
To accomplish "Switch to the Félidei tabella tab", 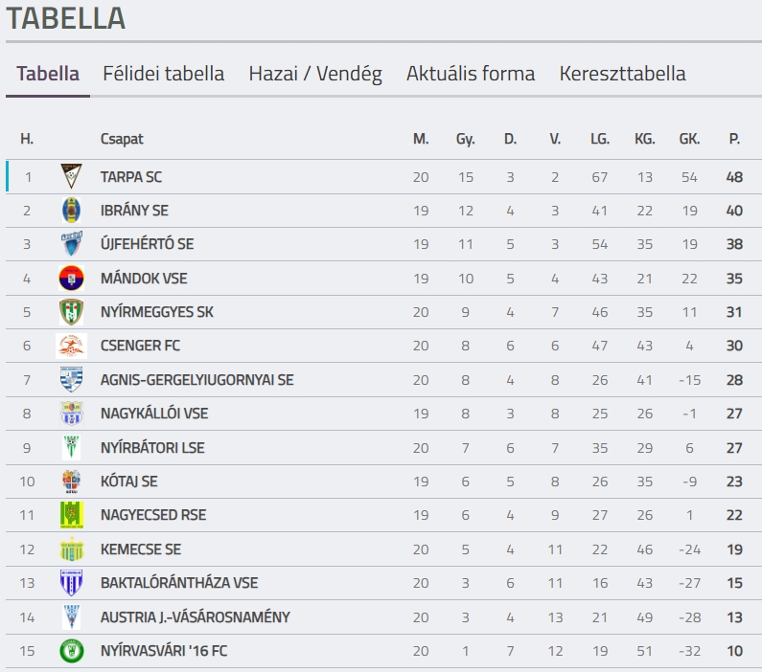I will click(163, 74).
